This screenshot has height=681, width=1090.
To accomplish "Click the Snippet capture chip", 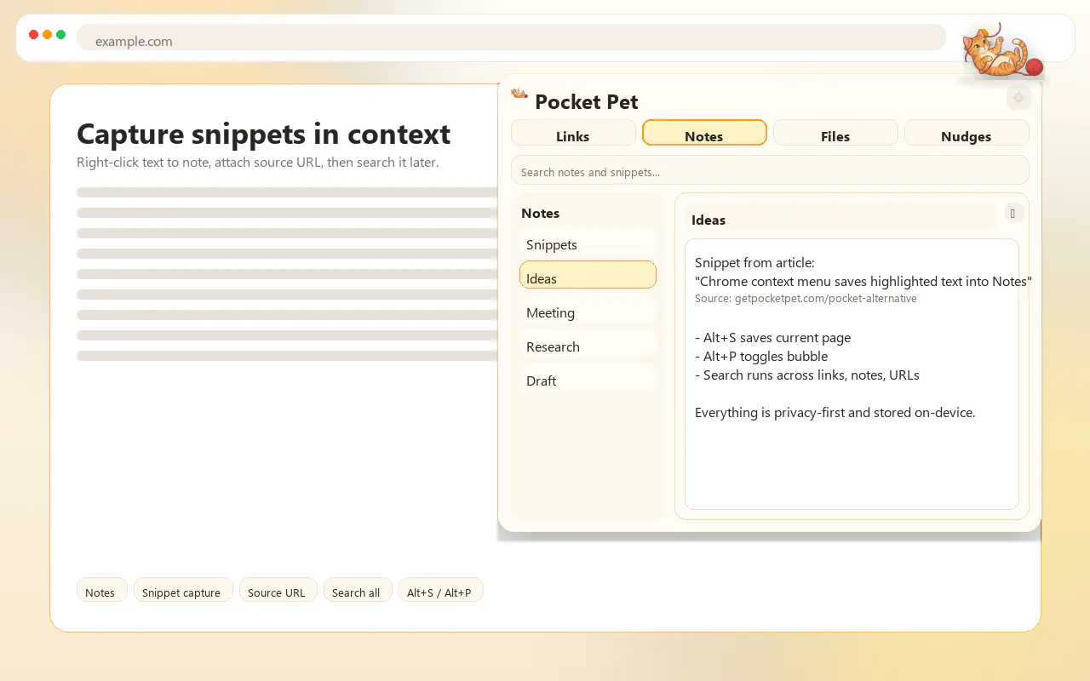I will 182,590.
